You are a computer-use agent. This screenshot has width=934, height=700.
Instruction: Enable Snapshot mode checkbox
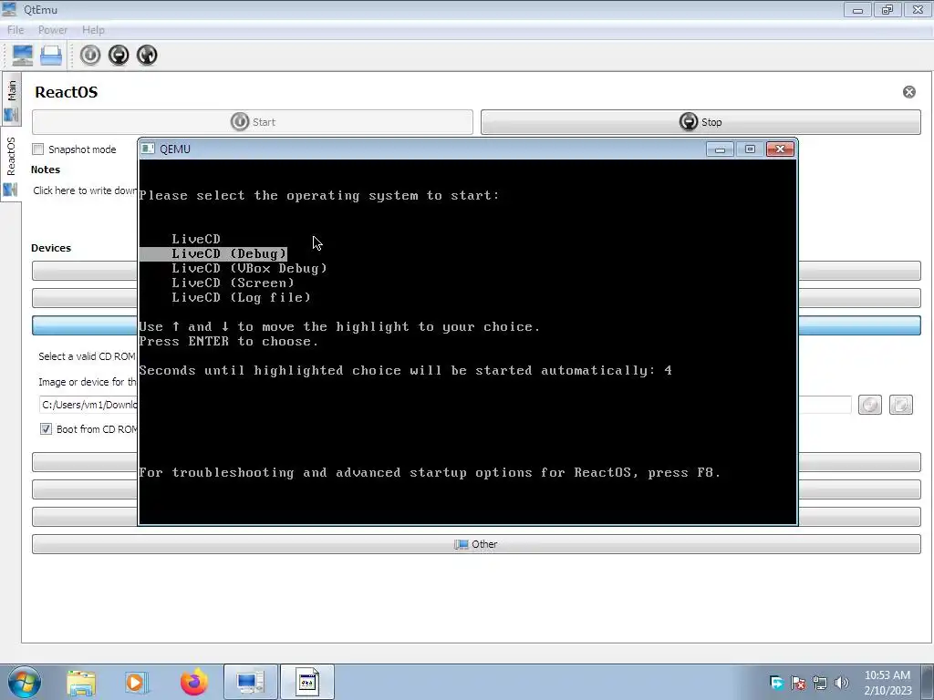point(38,149)
